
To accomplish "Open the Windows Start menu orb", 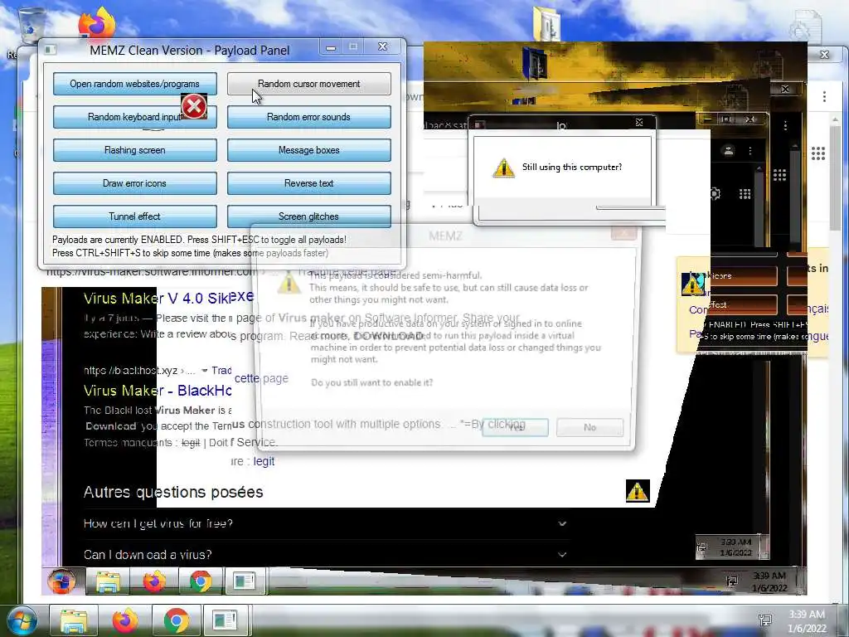I will click(x=22, y=620).
